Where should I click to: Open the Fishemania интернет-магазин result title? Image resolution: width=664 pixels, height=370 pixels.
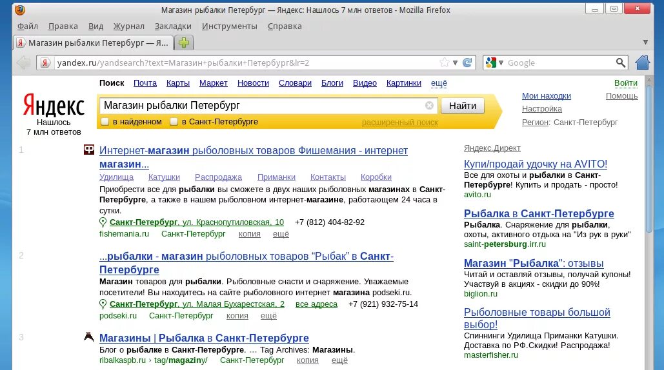[x=253, y=157]
